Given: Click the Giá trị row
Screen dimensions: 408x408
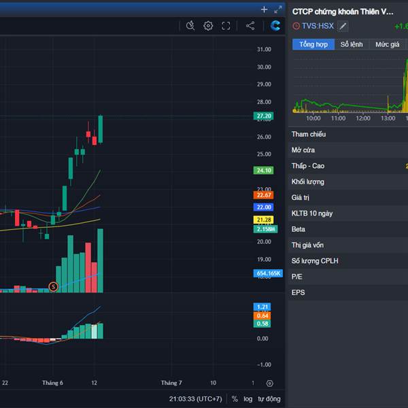Looking at the screenshot, I should [x=348, y=198].
